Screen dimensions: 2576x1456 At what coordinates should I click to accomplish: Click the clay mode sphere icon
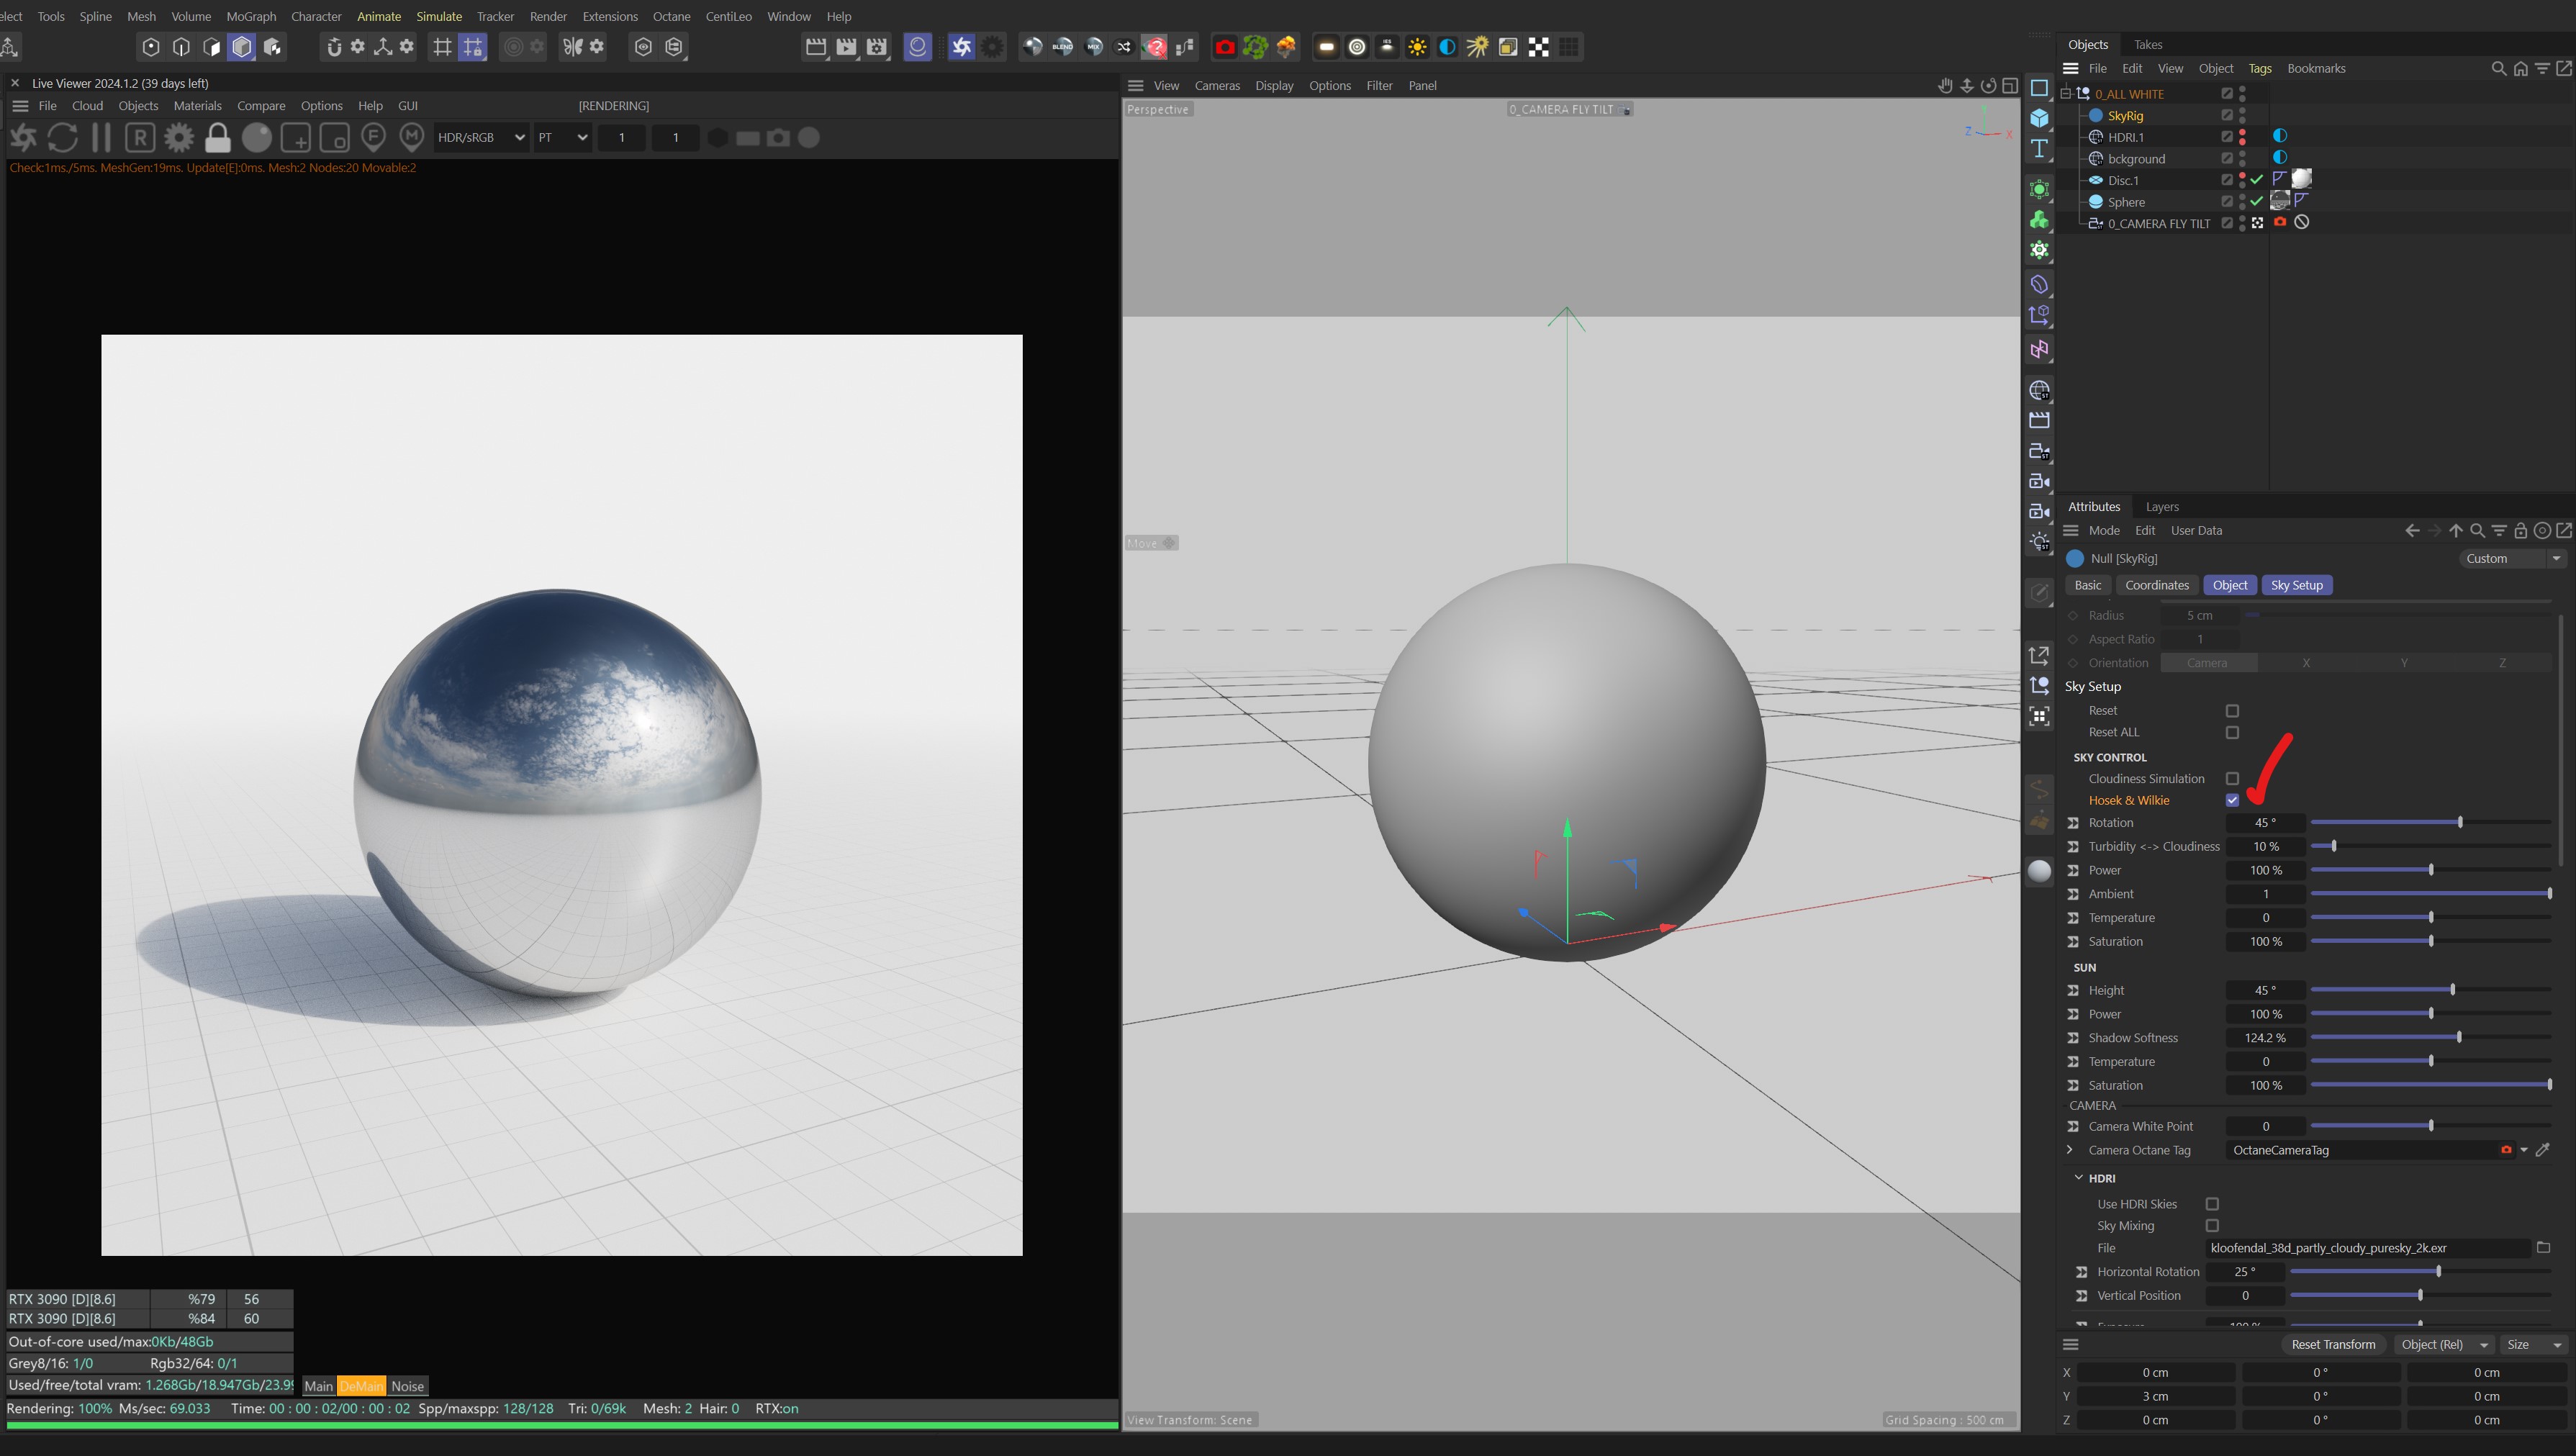pos(256,137)
